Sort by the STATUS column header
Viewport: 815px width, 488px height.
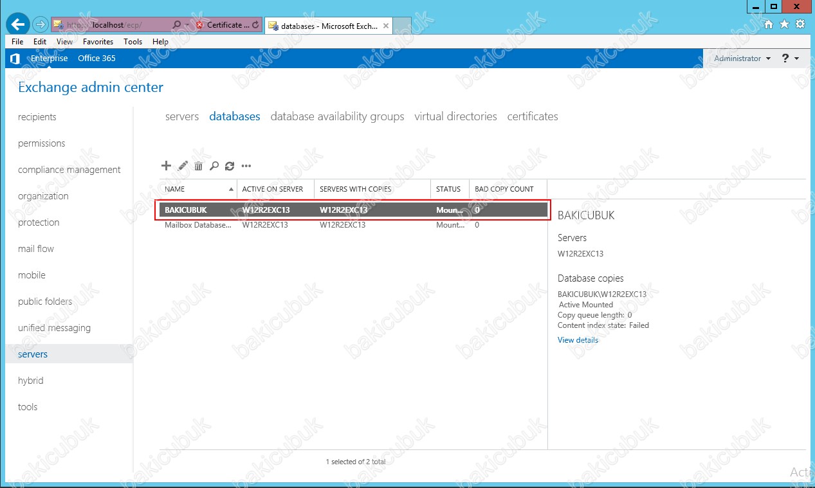click(x=450, y=189)
